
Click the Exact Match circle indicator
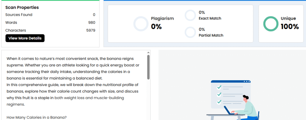(x=190, y=15)
